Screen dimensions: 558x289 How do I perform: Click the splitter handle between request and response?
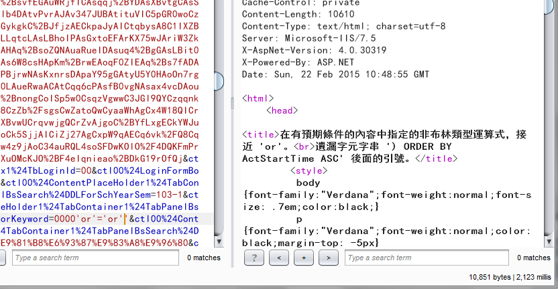(x=232, y=103)
